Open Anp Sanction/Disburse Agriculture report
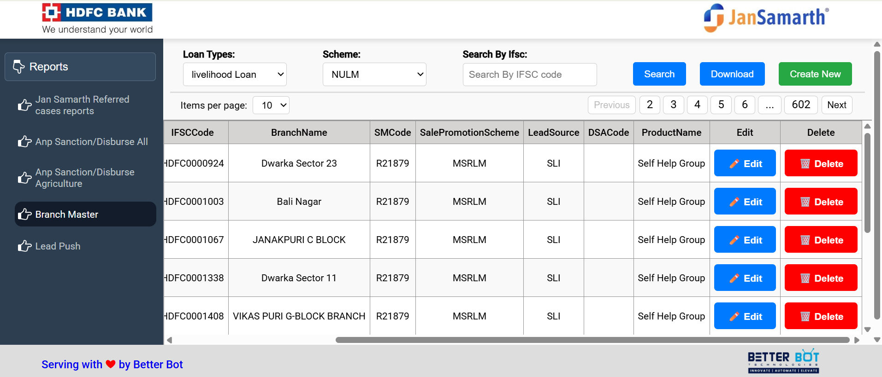882x377 pixels. (x=85, y=178)
